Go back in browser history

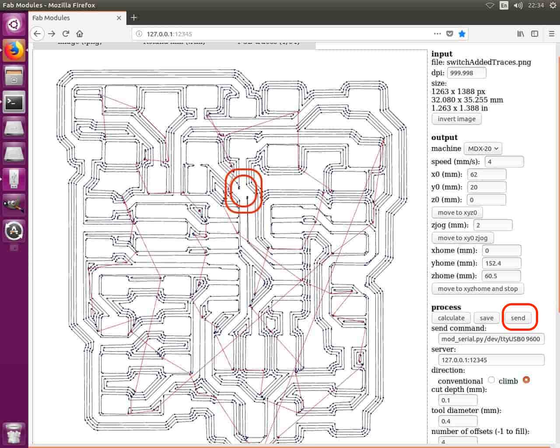click(x=37, y=34)
